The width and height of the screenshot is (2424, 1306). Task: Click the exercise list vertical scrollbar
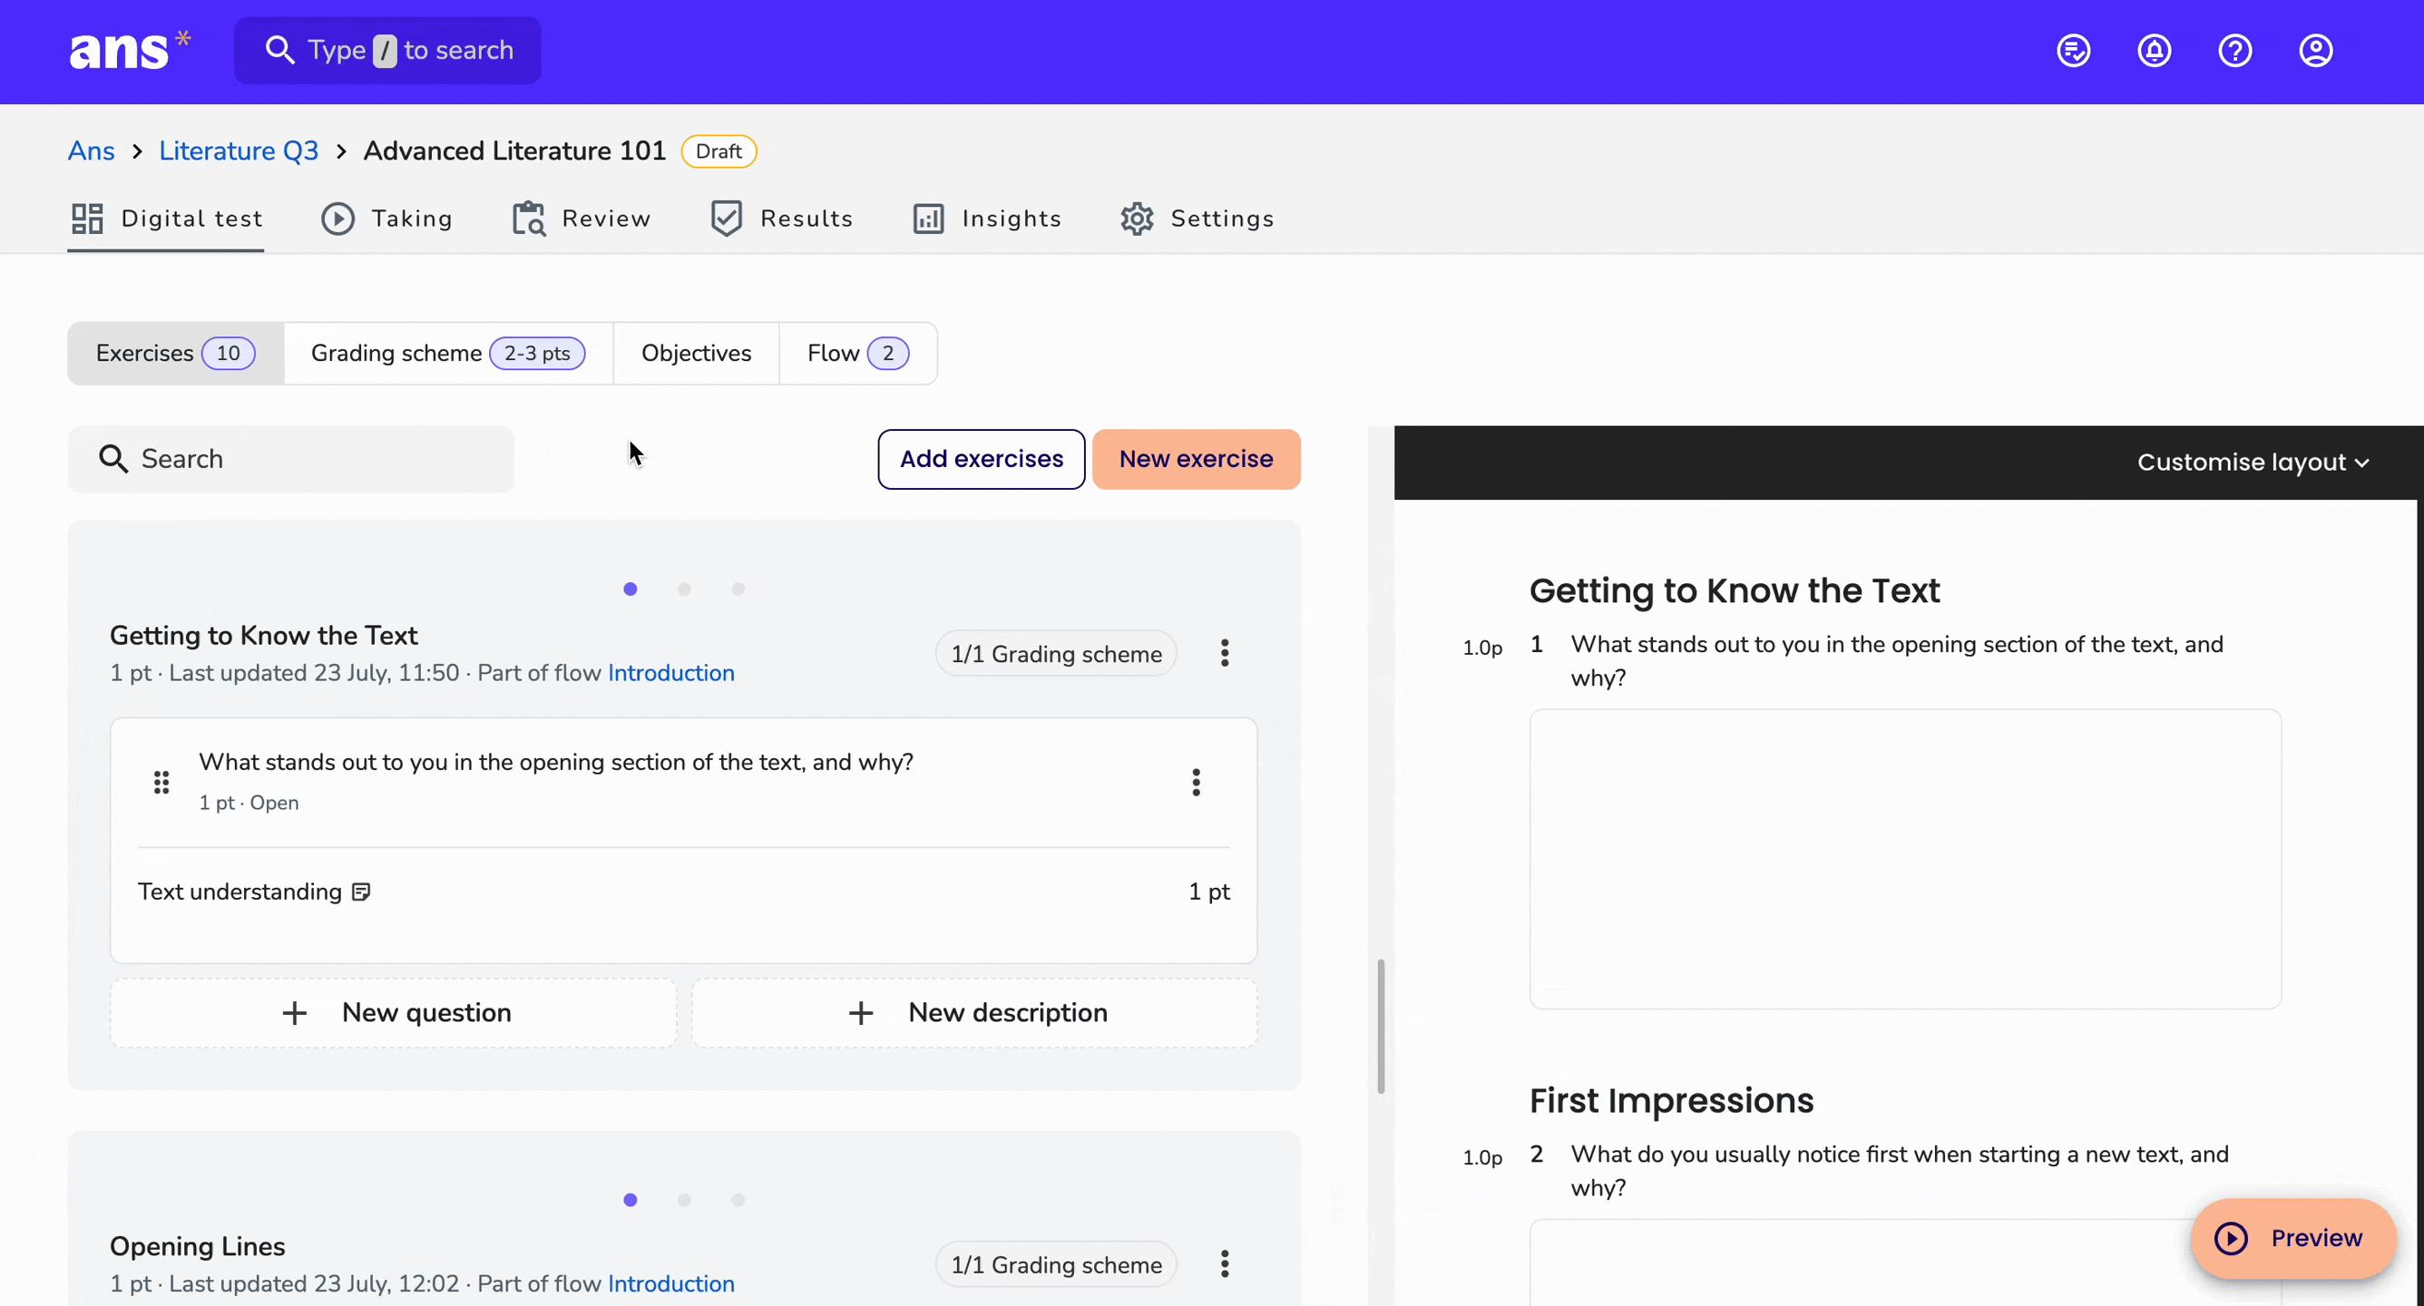click(1381, 1026)
